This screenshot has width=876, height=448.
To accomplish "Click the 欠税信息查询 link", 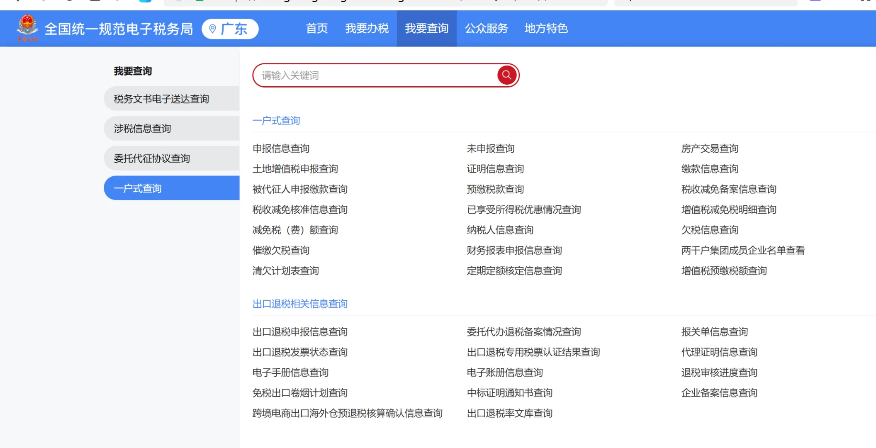I will point(709,230).
